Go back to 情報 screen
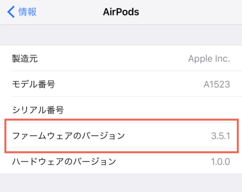Image resolution: width=242 pixels, height=192 pixels. click(22, 12)
